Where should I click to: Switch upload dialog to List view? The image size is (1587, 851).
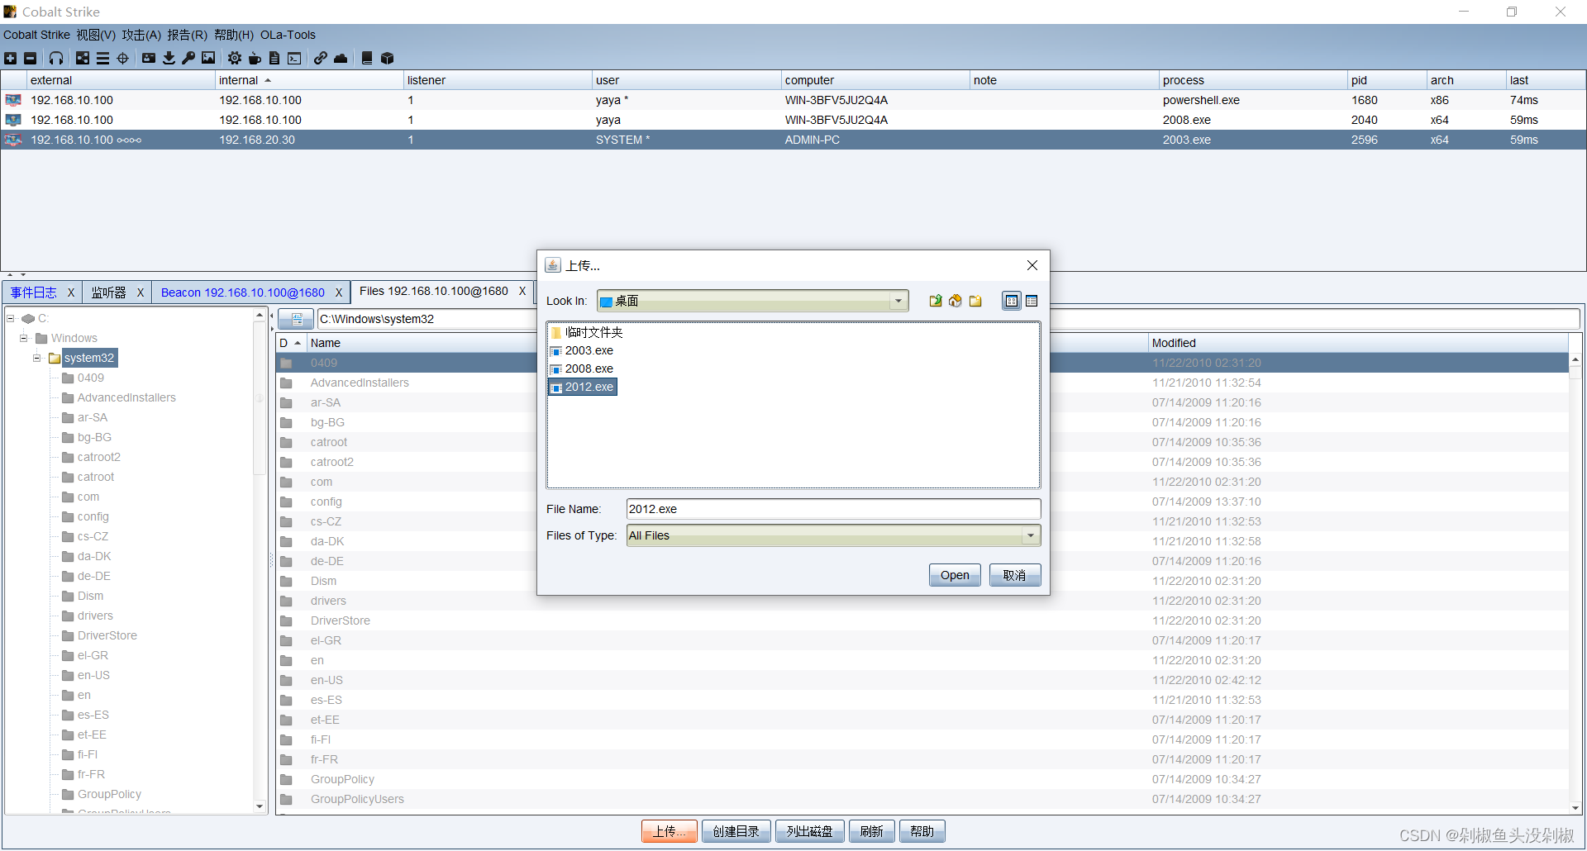[x=1012, y=301]
